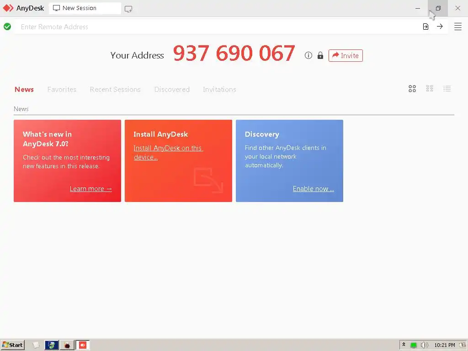Click Install AnyDesk on this device link
The image size is (468, 351).
point(168,152)
